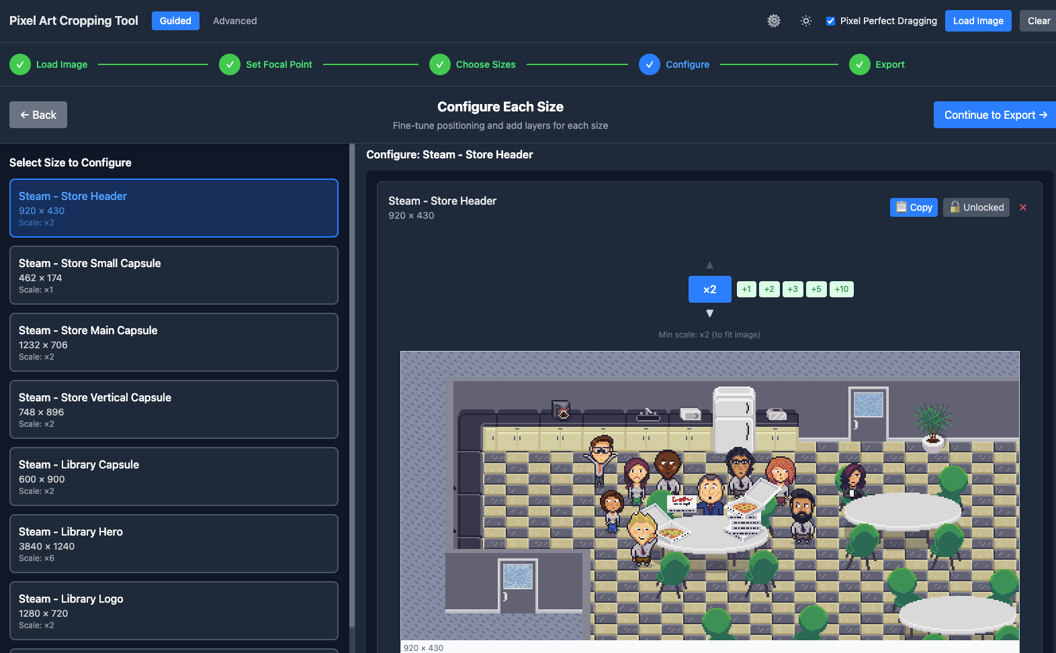Go back using the Back button
1056x653 pixels.
click(38, 115)
